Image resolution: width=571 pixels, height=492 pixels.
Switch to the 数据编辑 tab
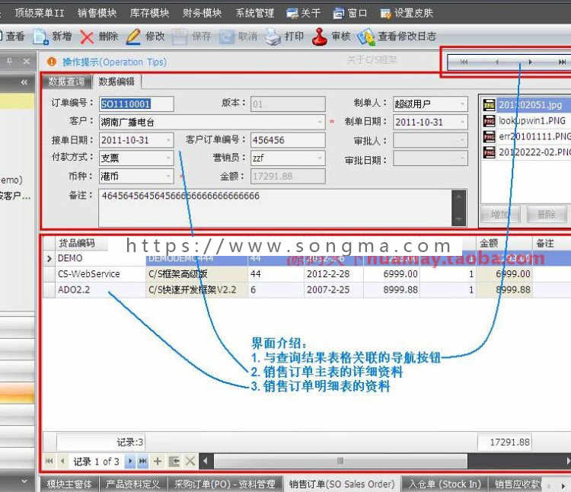[116, 81]
